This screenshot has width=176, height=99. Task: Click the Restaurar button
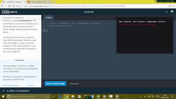[x=75, y=84]
